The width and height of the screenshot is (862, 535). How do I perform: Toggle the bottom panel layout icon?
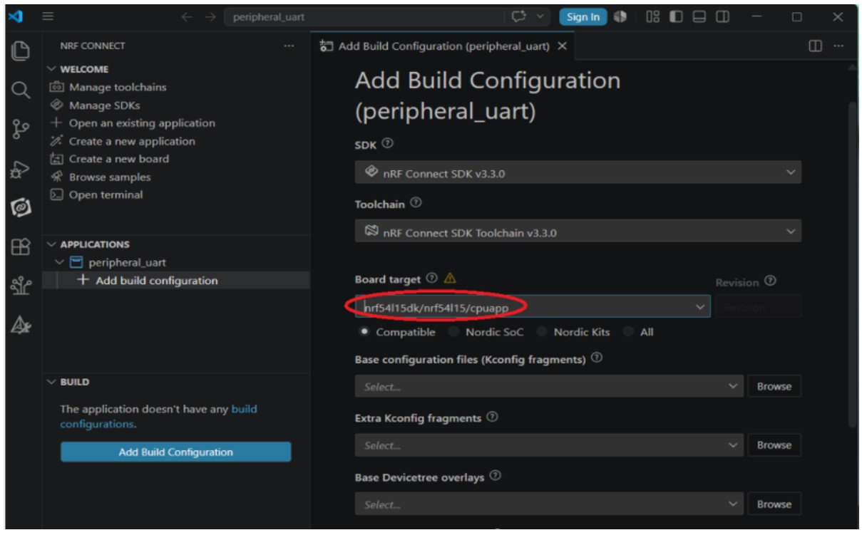(x=699, y=16)
